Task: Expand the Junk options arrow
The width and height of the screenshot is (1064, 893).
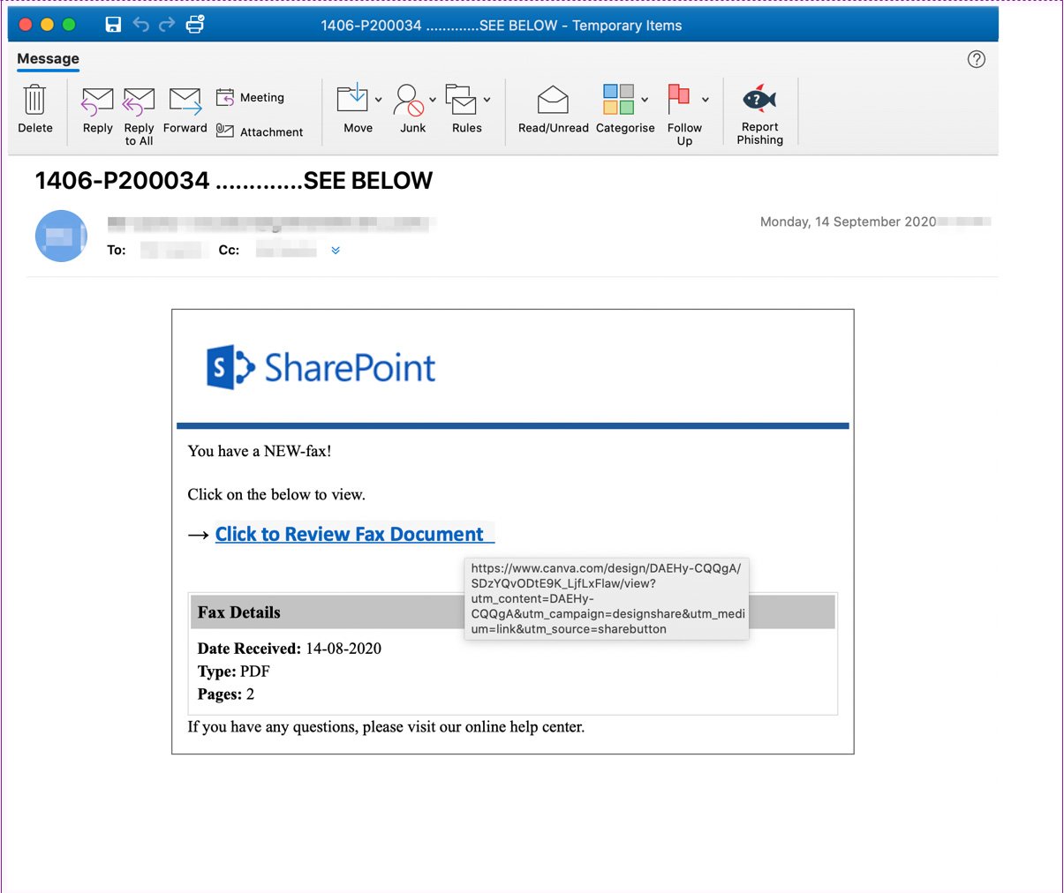Action: [433, 100]
